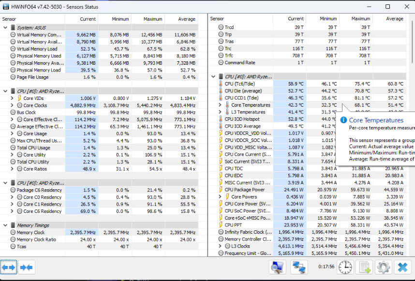Image resolution: width=415 pixels, height=281 pixels.
Task: Expand the Core Powers row
Action: pos(220,197)
